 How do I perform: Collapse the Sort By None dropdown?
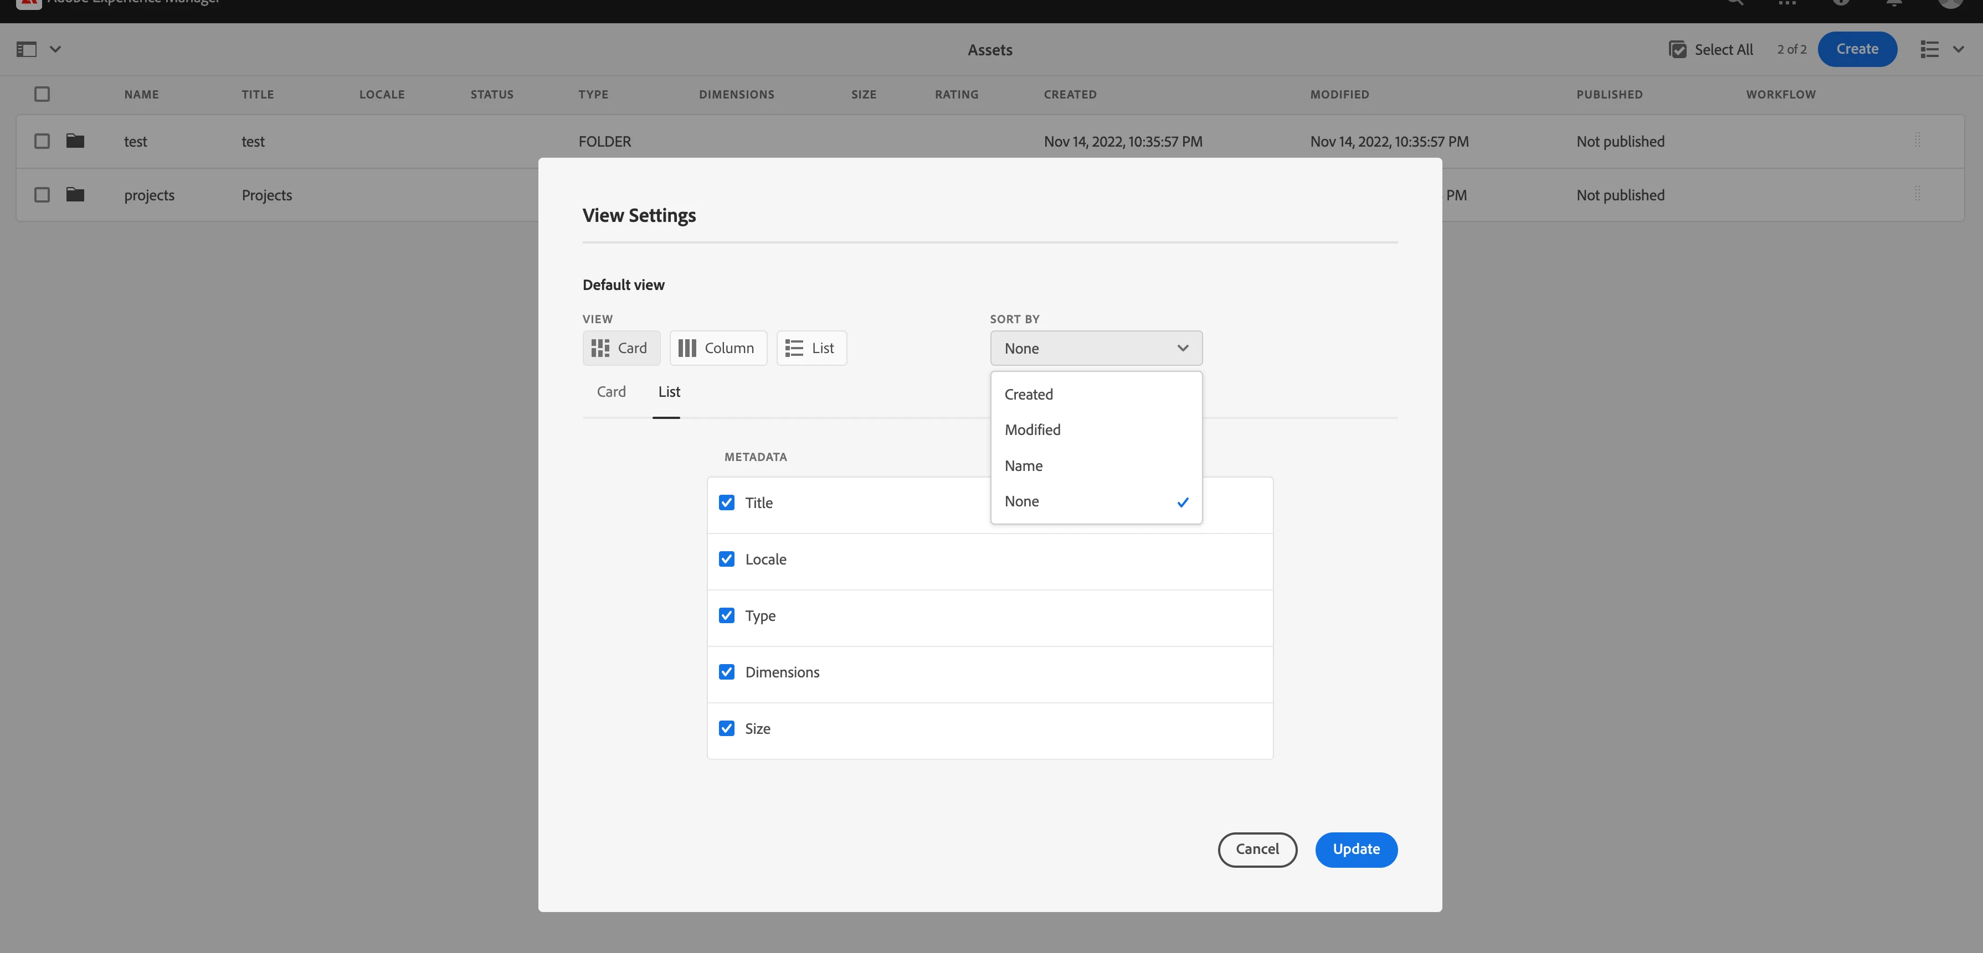point(1096,349)
